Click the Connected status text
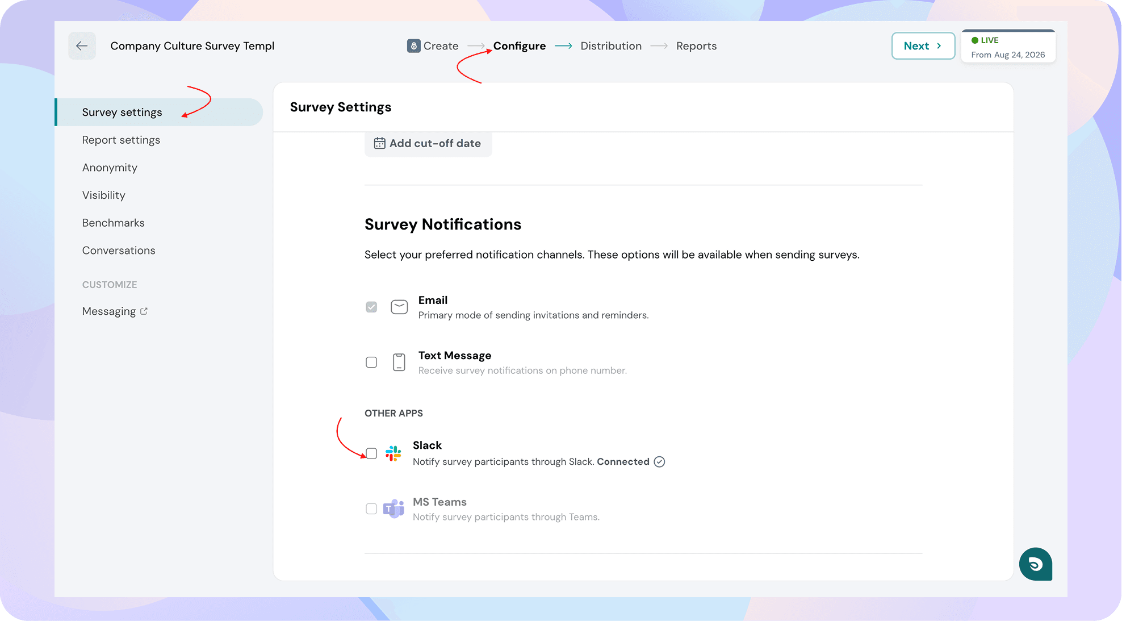Image resolution: width=1122 pixels, height=621 pixels. click(623, 462)
